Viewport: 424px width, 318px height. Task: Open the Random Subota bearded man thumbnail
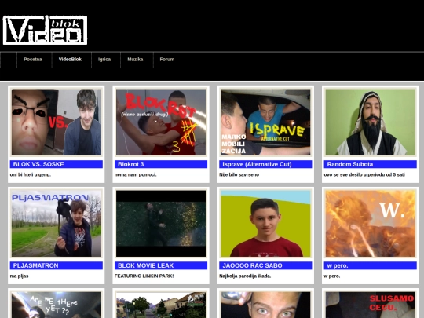(370, 122)
